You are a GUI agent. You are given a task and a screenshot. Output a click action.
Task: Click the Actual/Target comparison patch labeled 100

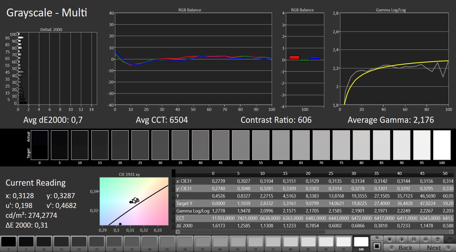click(442, 145)
